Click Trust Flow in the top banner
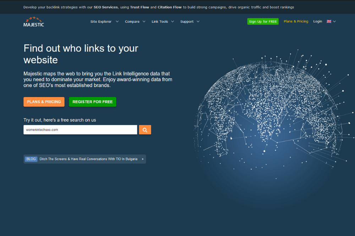The image size is (355, 236). click(140, 7)
